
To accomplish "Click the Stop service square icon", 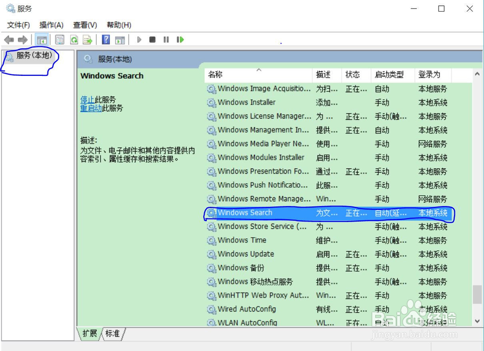I will pos(152,40).
